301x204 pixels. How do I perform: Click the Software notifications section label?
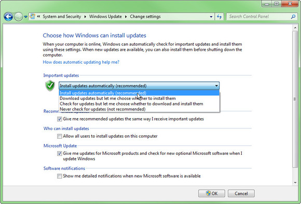(64, 168)
